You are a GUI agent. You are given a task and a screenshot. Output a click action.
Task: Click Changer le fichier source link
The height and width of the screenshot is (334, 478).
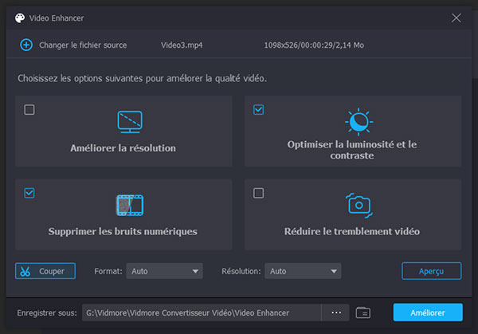[x=83, y=45]
